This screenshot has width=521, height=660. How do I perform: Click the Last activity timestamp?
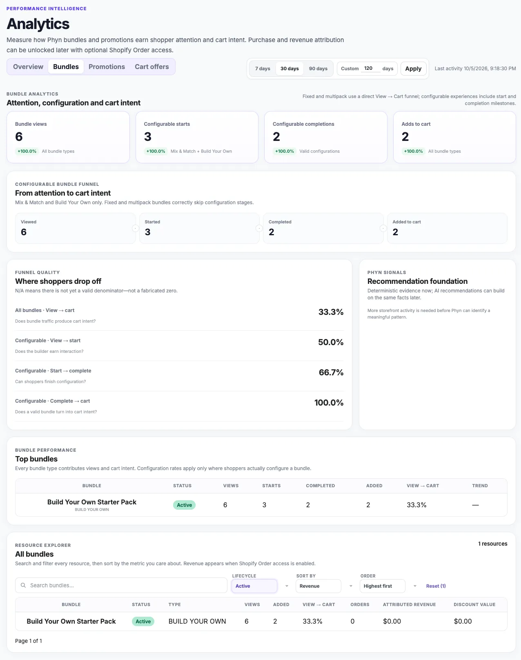click(475, 69)
